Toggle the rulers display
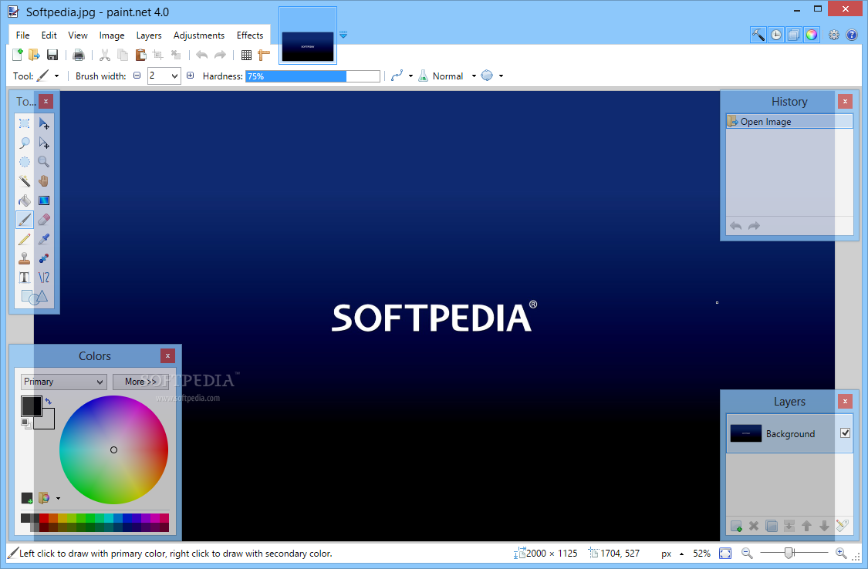The image size is (868, 569). click(x=264, y=54)
